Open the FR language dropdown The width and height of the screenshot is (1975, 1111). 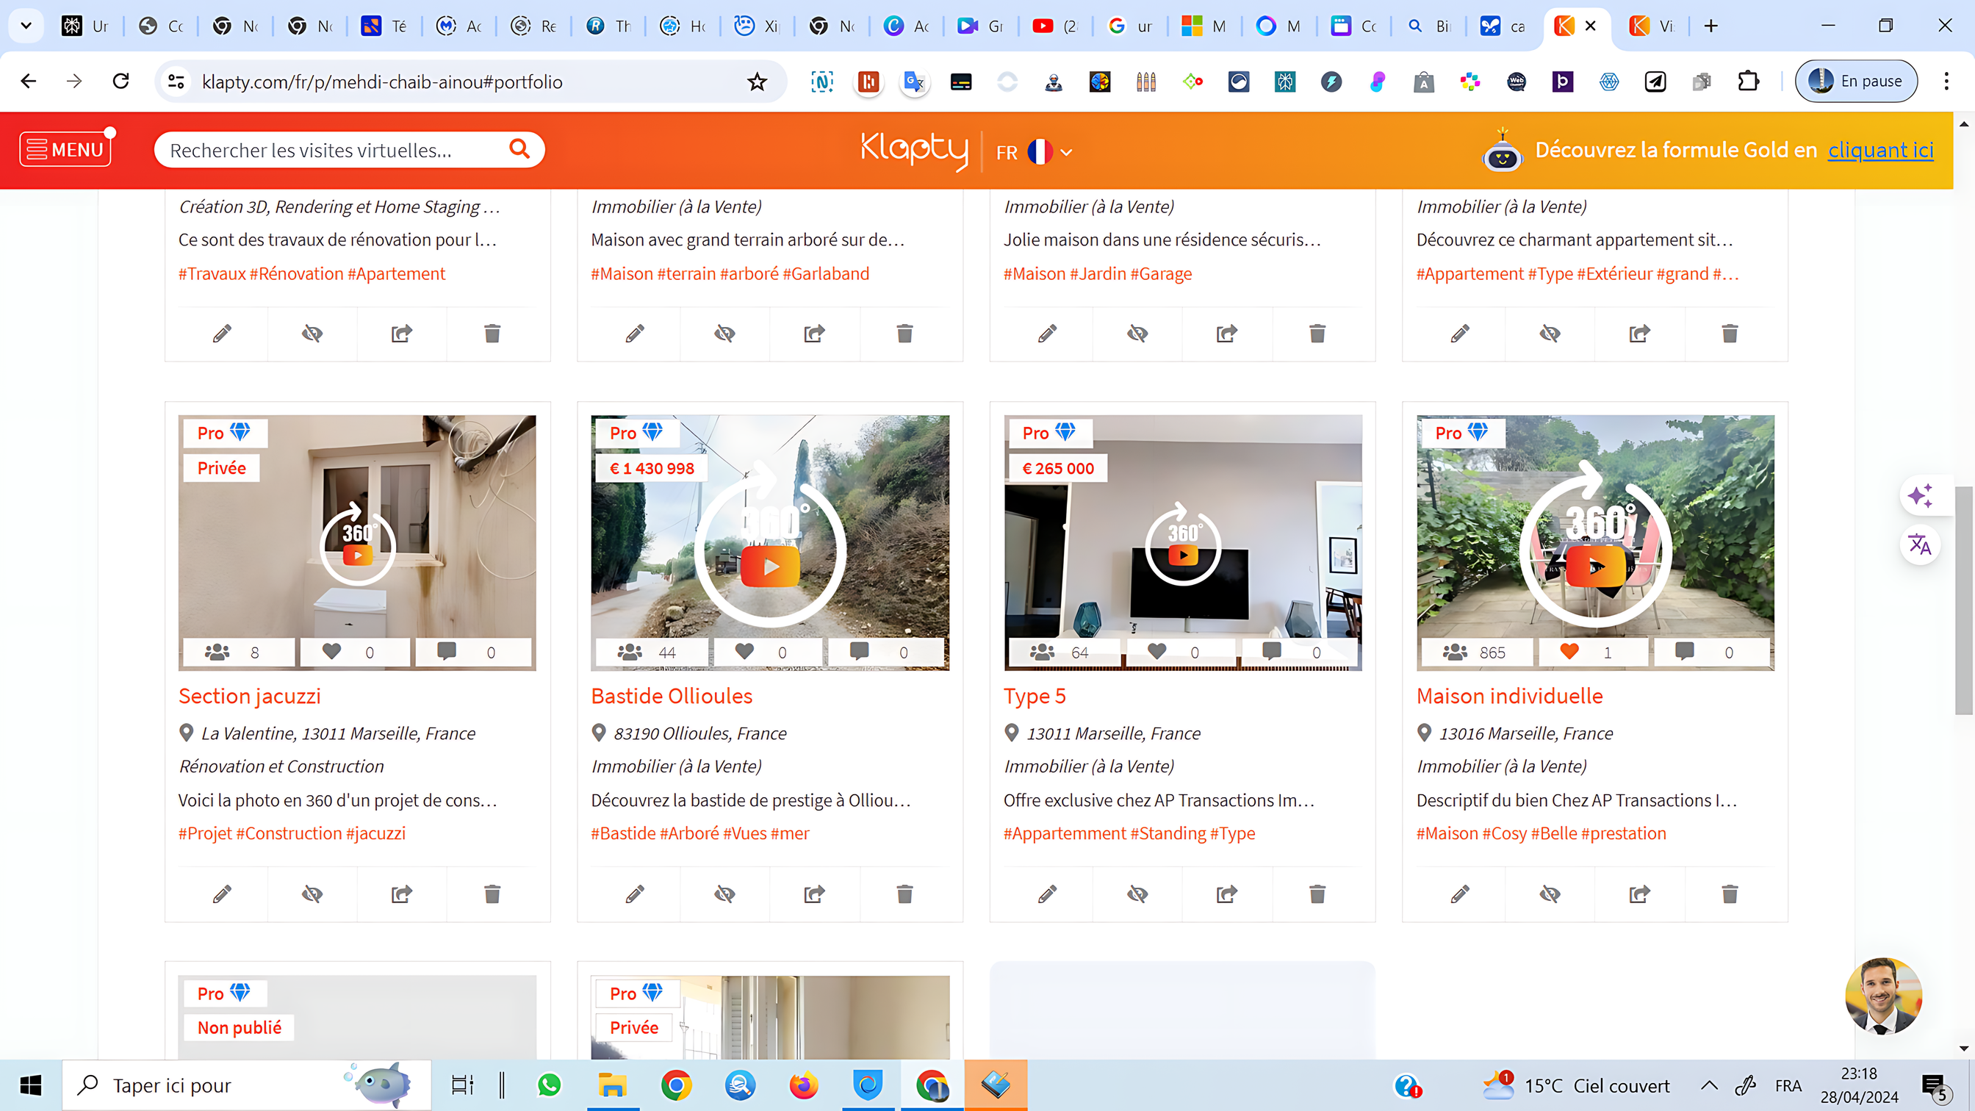pos(1034,152)
